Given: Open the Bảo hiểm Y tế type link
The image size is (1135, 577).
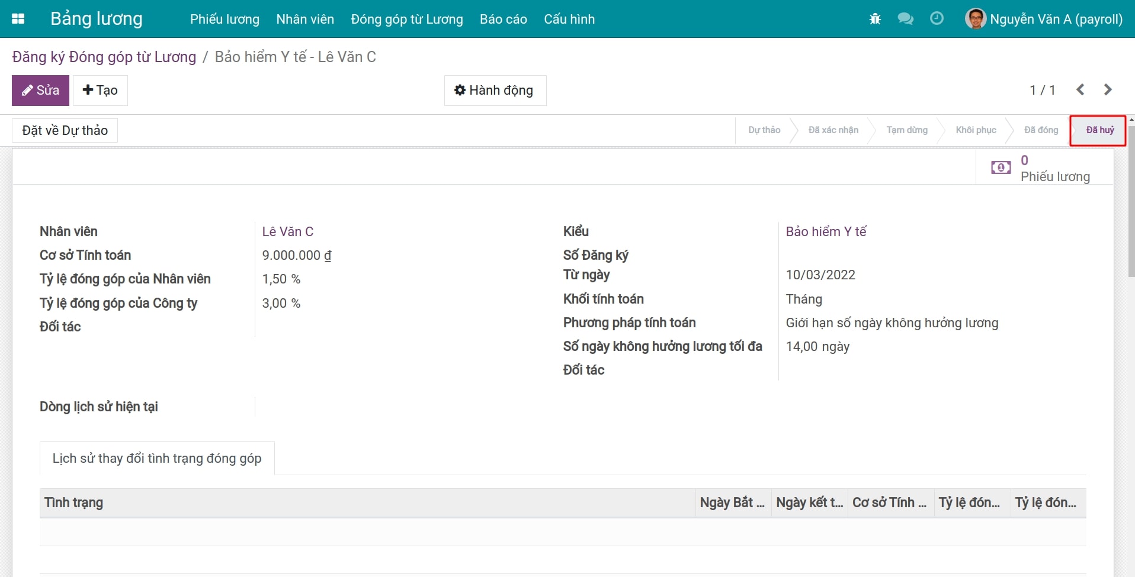Looking at the screenshot, I should pos(826,232).
